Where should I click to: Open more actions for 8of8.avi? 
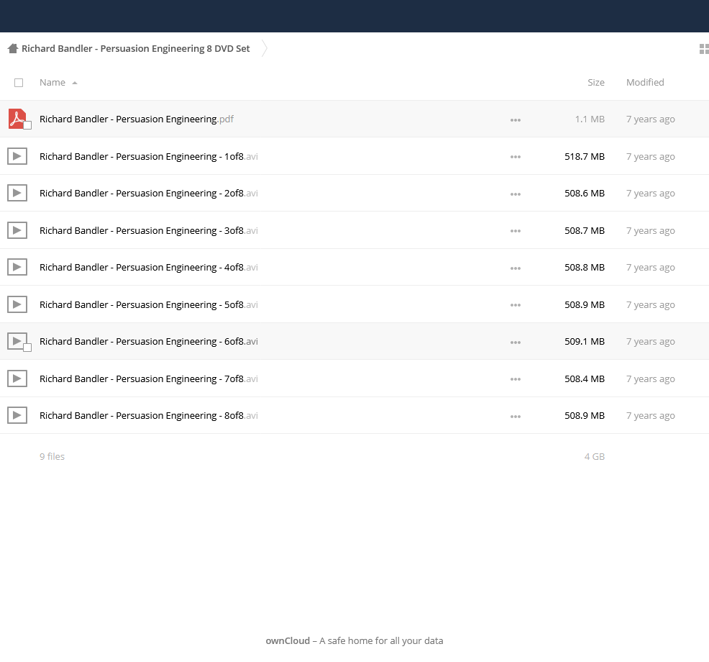pyautogui.click(x=516, y=417)
